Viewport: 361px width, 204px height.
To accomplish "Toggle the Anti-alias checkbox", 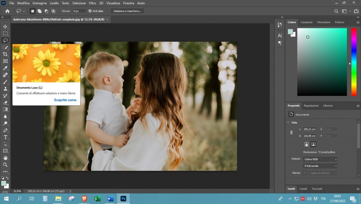I will [90, 11].
